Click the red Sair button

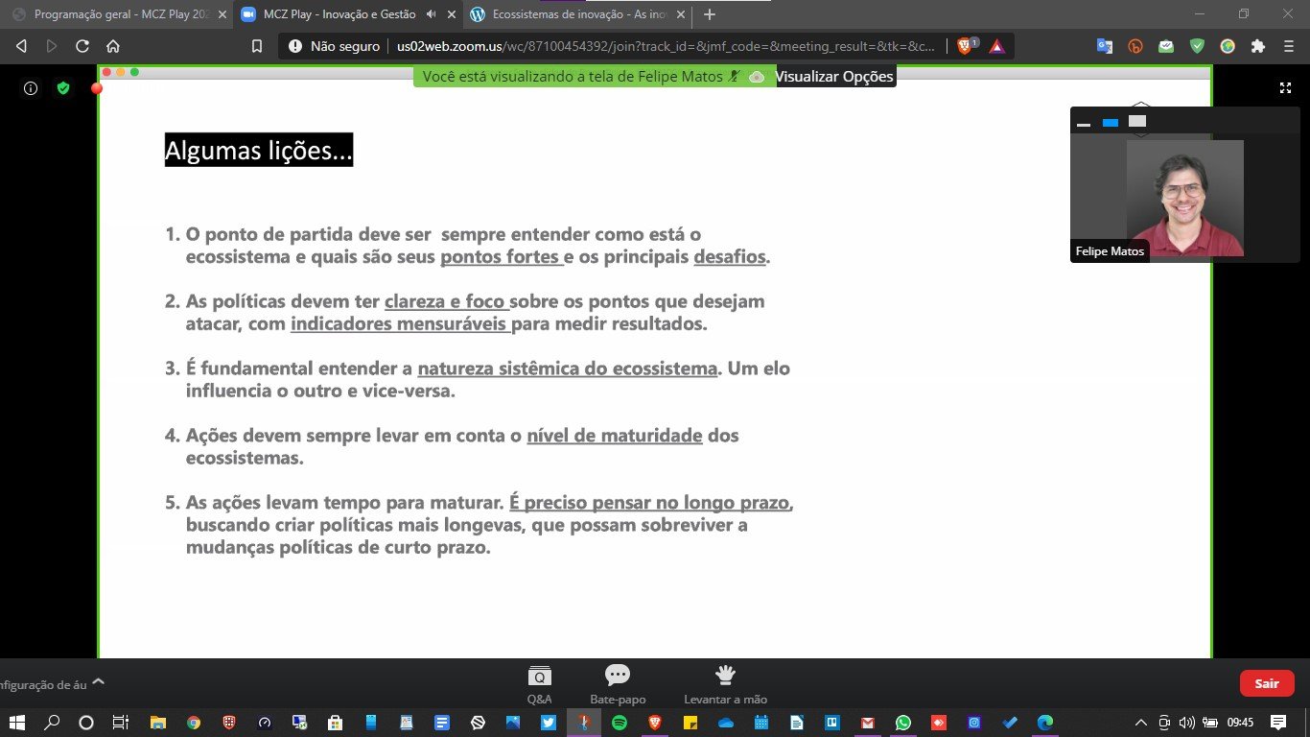tap(1267, 683)
